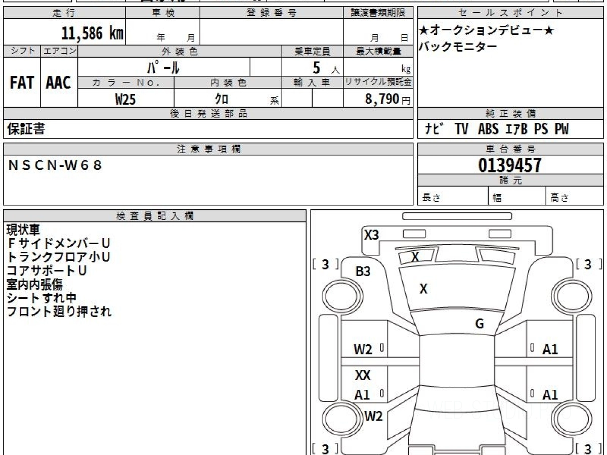Select the バックモニター sales point line
The width and height of the screenshot is (607, 455).
tap(458, 47)
